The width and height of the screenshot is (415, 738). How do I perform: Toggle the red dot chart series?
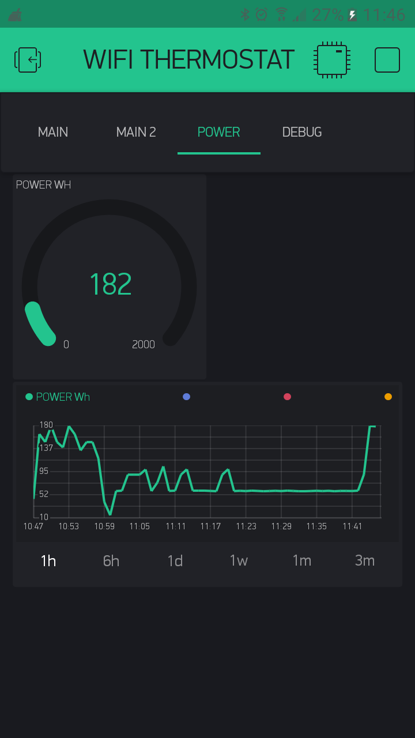pos(287,397)
